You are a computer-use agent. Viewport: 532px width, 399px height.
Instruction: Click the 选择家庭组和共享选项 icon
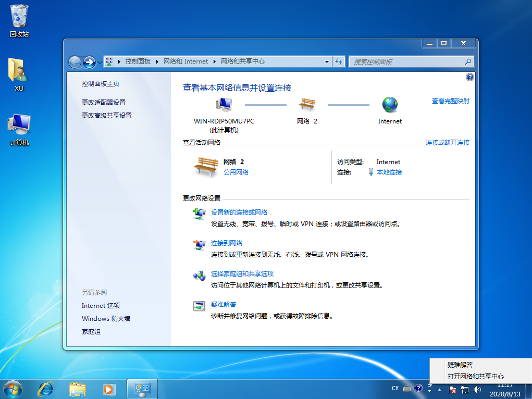(x=199, y=275)
